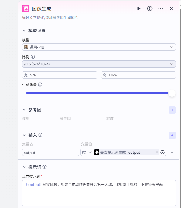Remove 美女提示词生成 output reference with x

click(x=157, y=152)
